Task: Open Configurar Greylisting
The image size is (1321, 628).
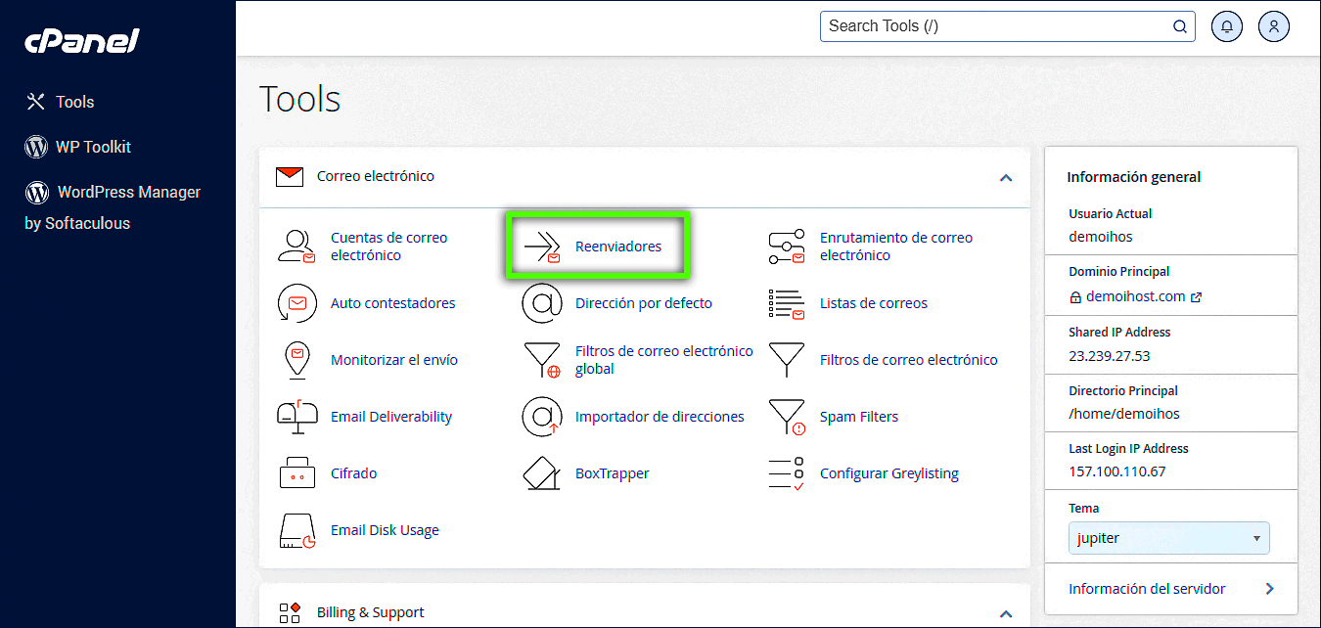Action: pos(888,473)
